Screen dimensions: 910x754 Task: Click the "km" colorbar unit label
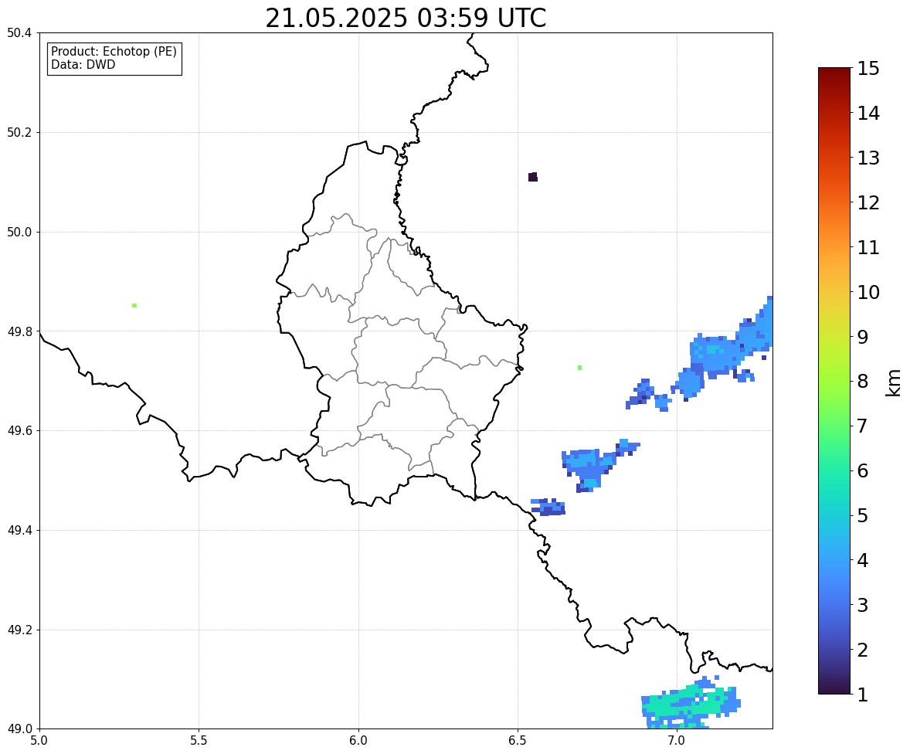[893, 382]
